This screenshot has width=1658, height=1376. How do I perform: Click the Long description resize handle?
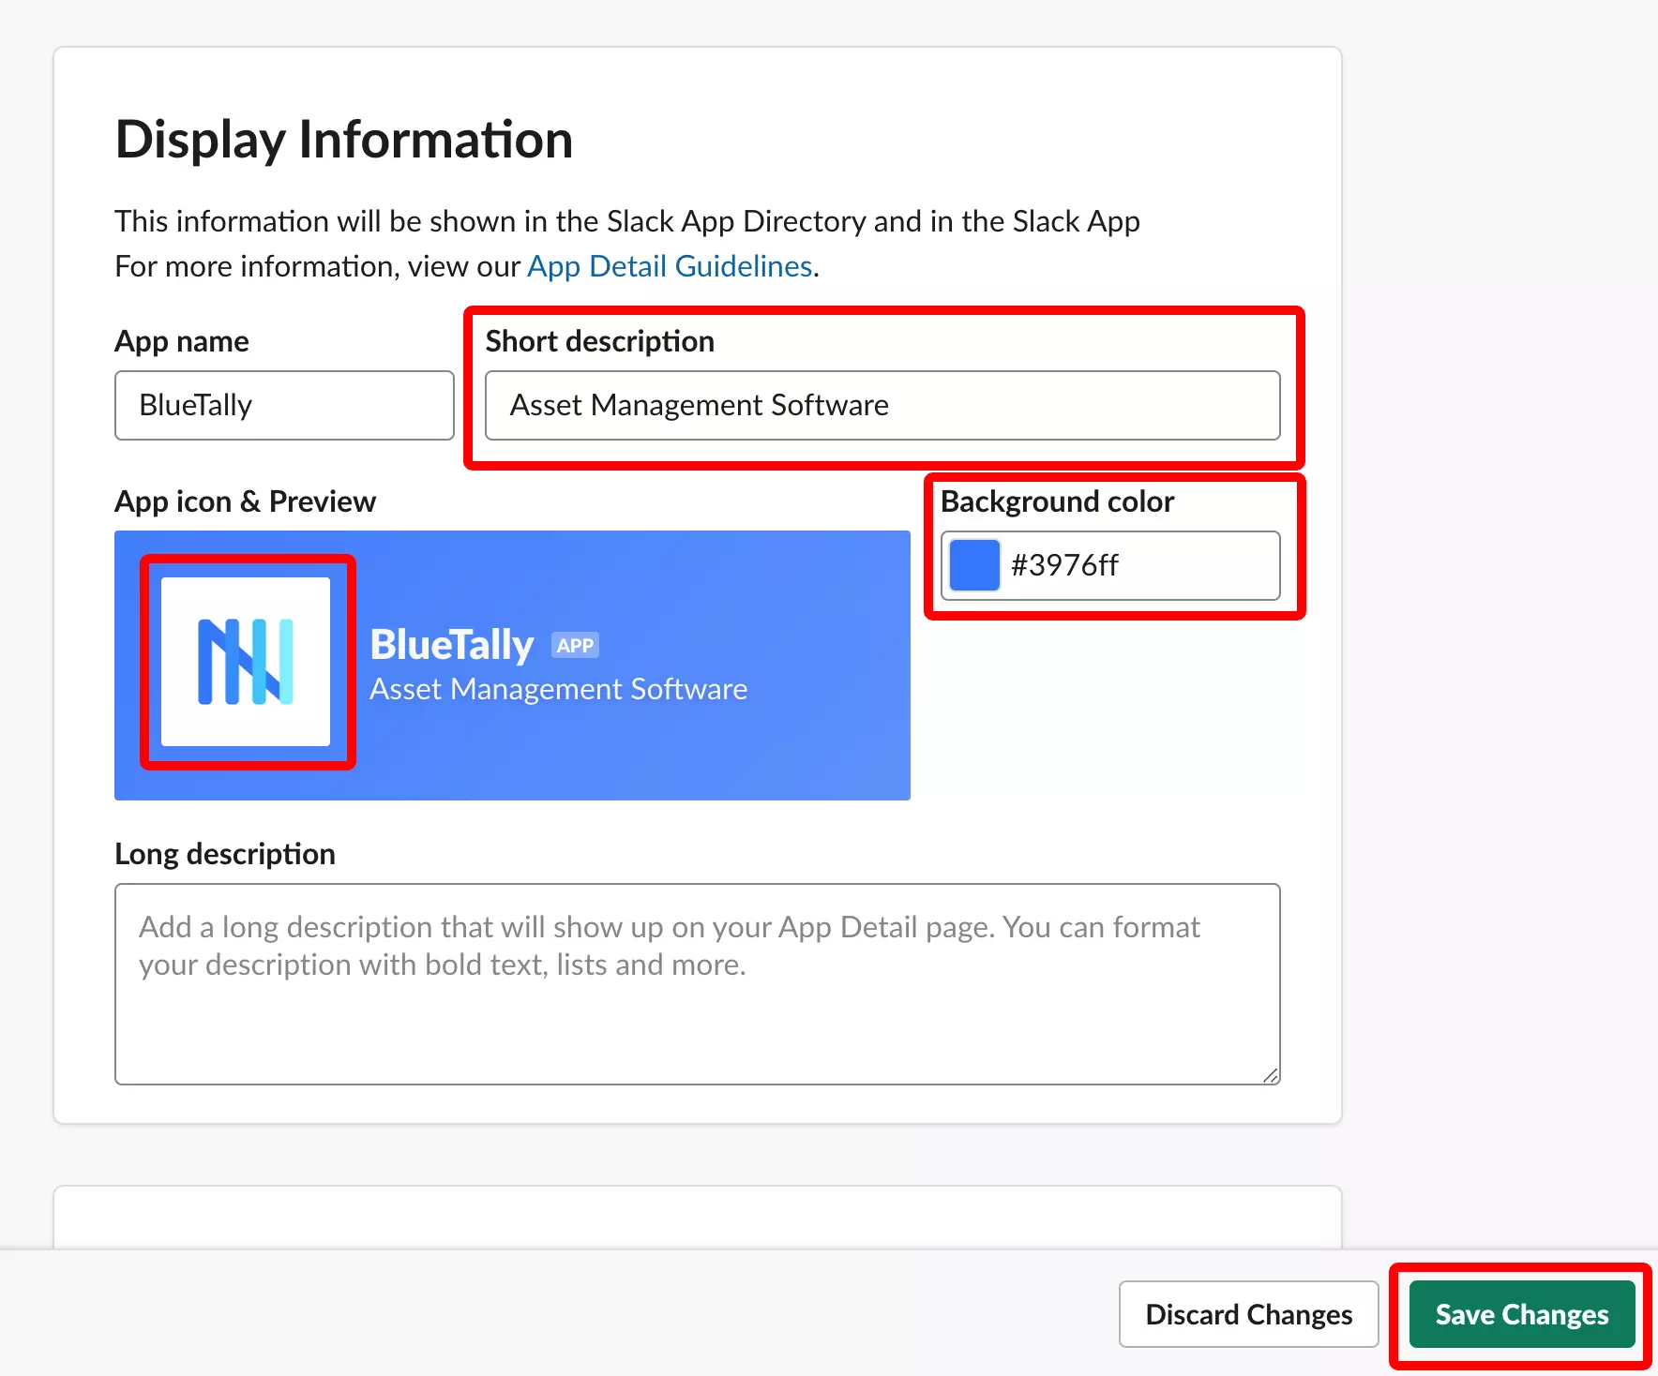pyautogui.click(x=1271, y=1075)
